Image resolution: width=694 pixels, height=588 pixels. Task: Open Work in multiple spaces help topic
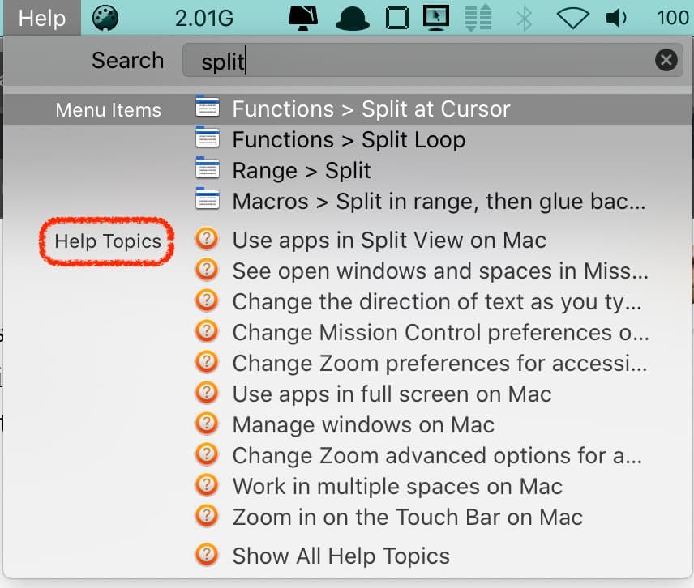397,487
